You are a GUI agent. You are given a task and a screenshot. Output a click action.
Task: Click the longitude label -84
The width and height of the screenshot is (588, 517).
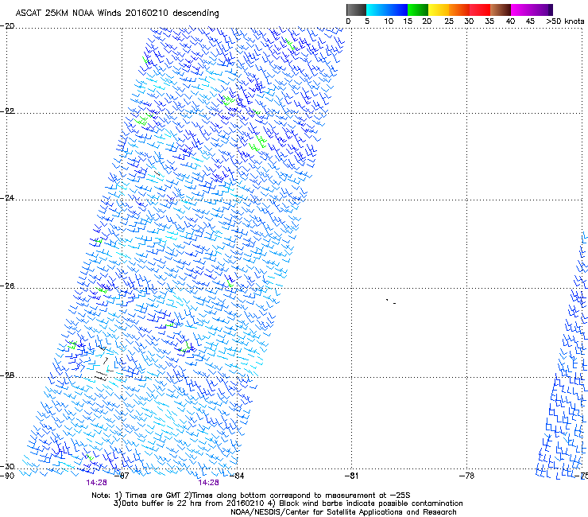tap(237, 476)
